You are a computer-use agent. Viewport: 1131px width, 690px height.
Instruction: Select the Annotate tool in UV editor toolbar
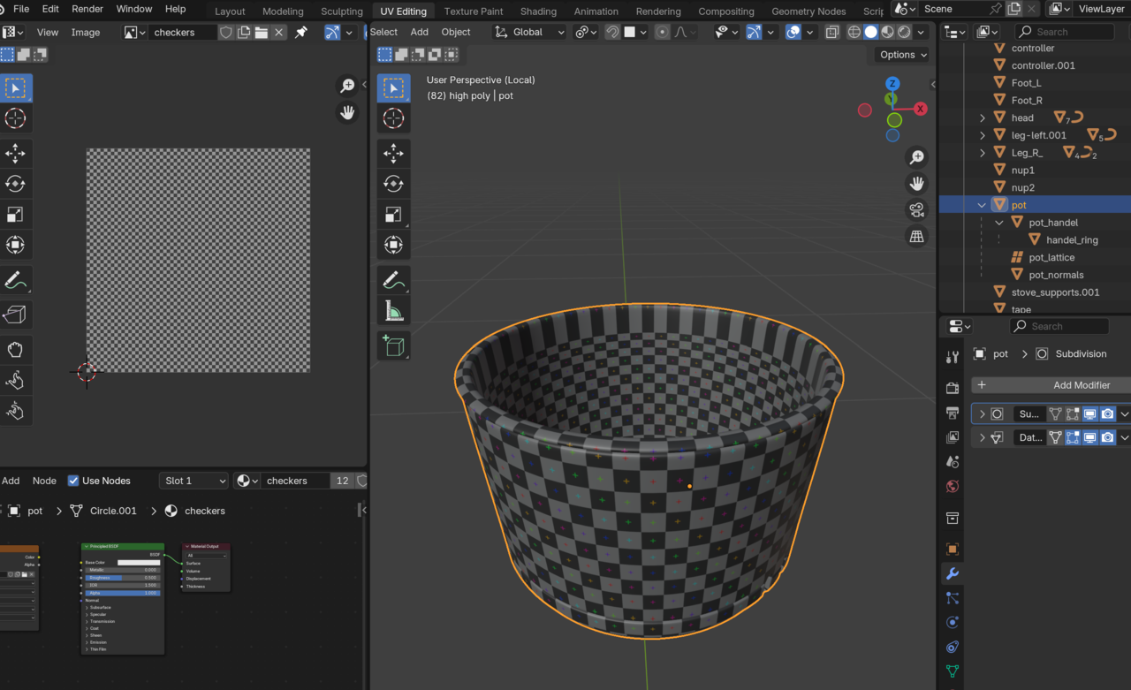pos(15,280)
